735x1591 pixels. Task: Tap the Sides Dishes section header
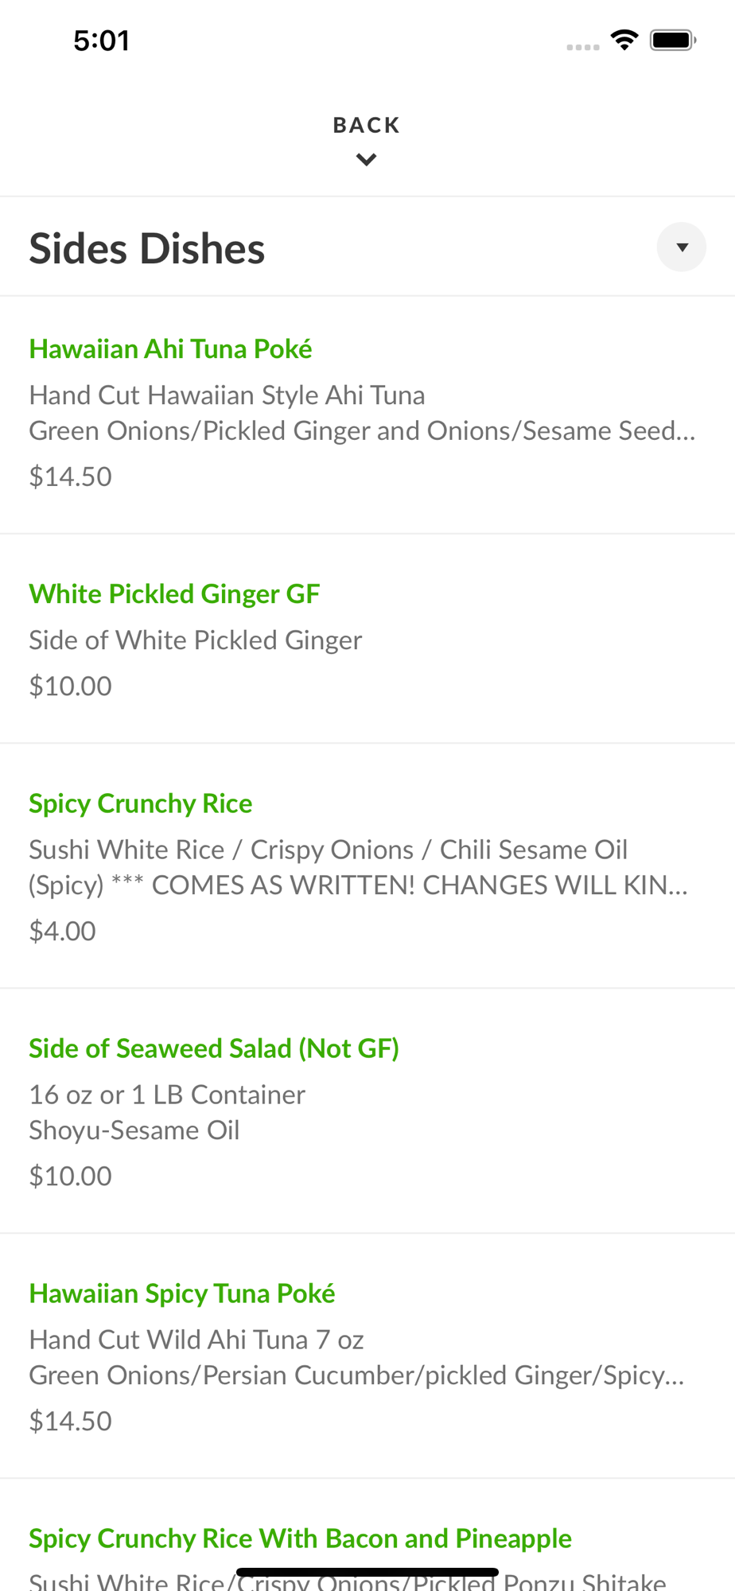click(147, 249)
